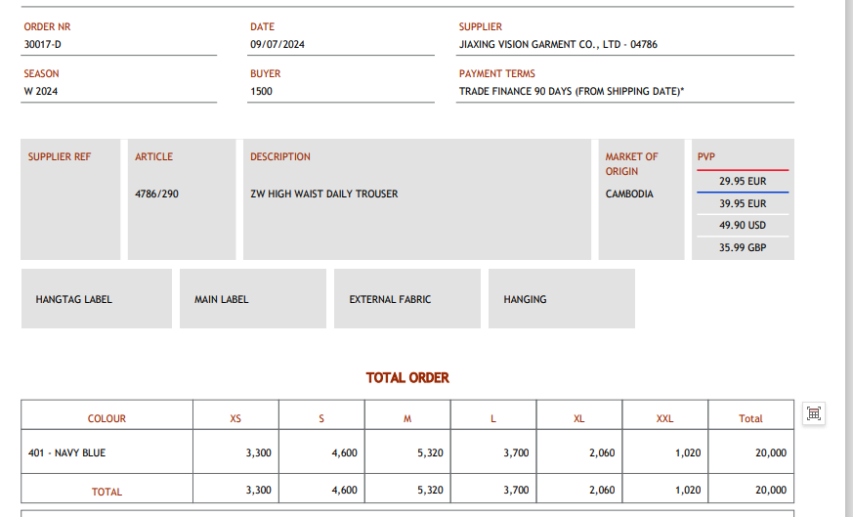Viewport: 853px width, 517px height.
Task: Click the Supplier Ref panel
Action: (70, 199)
